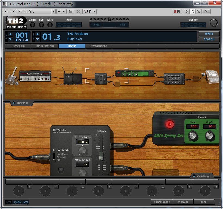Select the guitar icon in signal chain
The image size is (223, 209).
(x=11, y=76)
